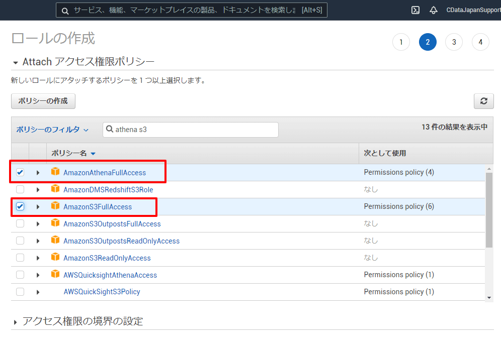Sort by ポリシー名 column header
The width and height of the screenshot is (501, 352).
[x=73, y=153]
